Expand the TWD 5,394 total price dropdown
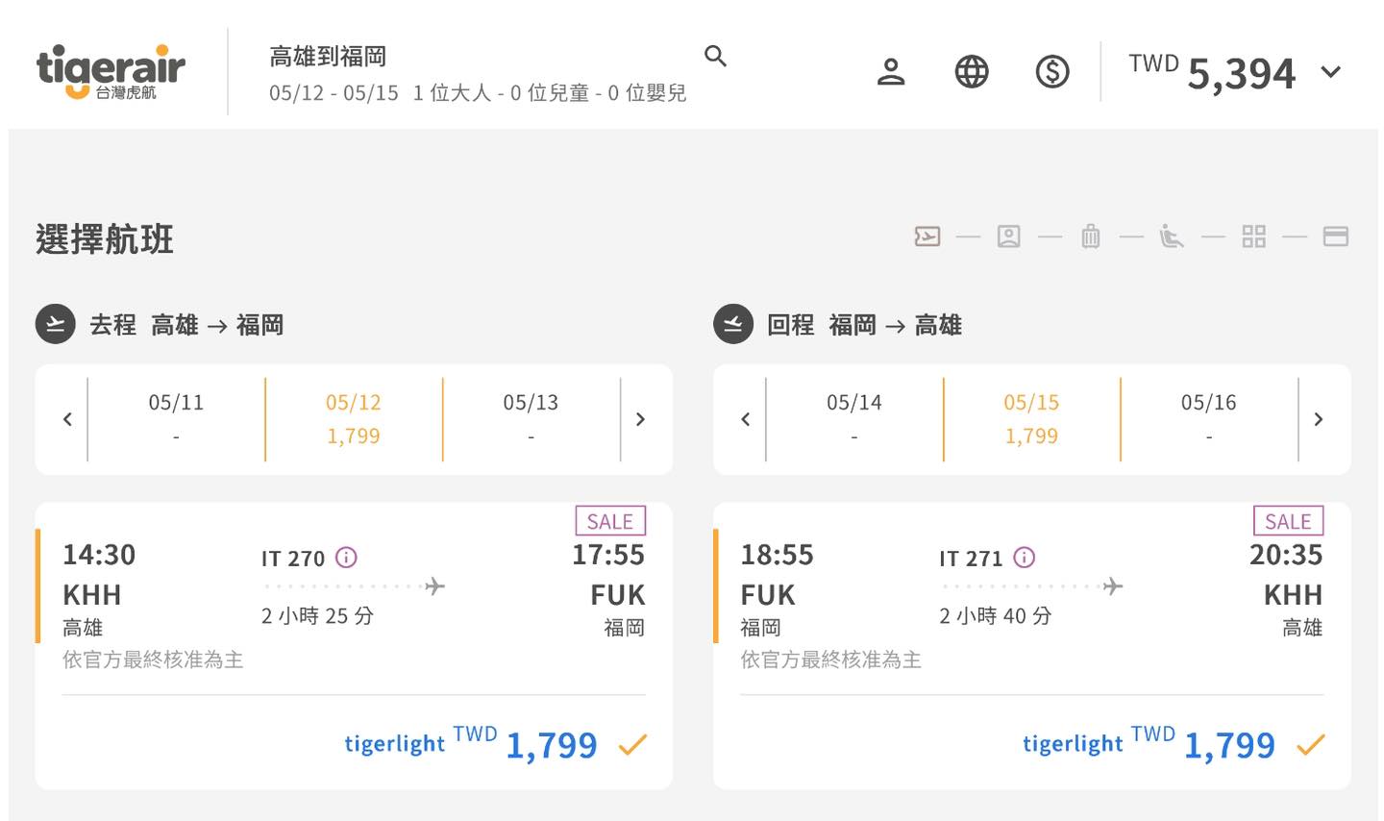The image size is (1384, 821). tap(1330, 72)
